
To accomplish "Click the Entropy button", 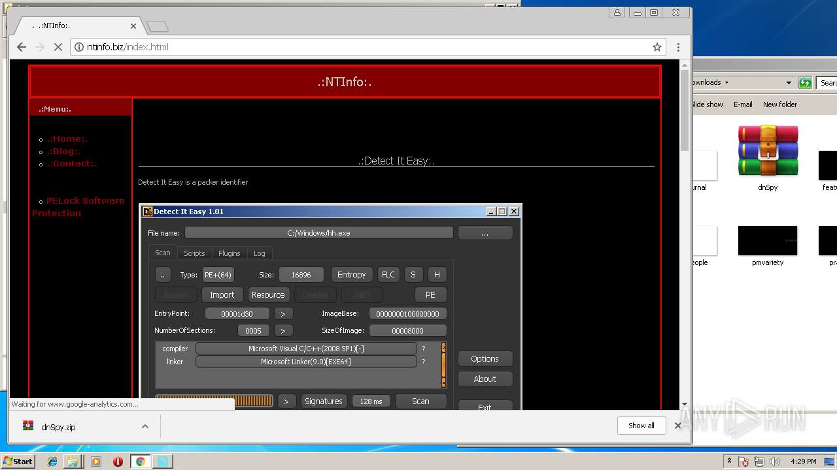I will click(351, 275).
